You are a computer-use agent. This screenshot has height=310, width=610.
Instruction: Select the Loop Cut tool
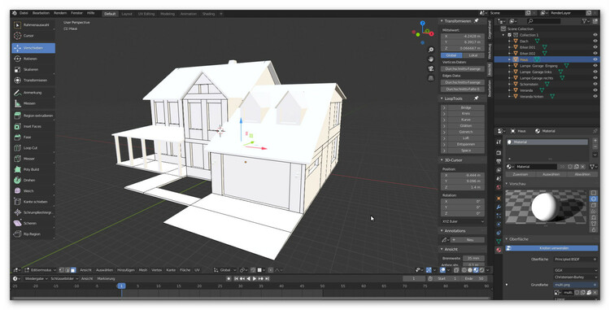(x=33, y=148)
